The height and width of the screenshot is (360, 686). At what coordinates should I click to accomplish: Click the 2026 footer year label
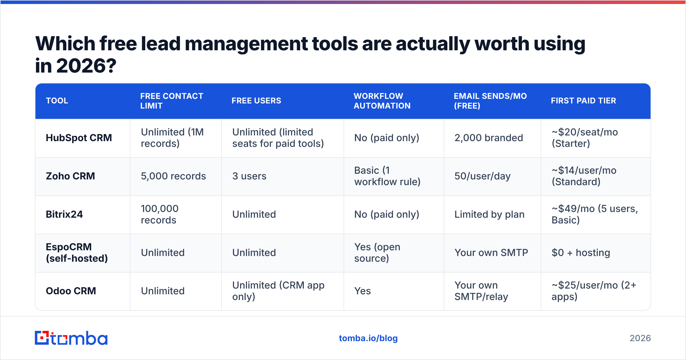(640, 338)
